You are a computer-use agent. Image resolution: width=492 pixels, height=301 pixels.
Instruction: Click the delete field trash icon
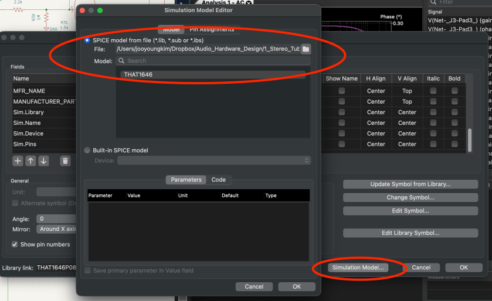(x=65, y=160)
